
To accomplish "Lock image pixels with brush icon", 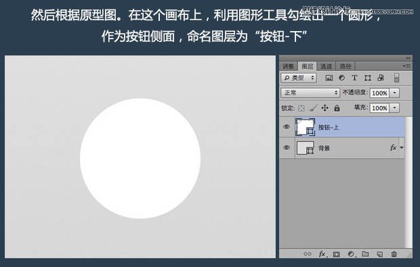I will (x=313, y=107).
